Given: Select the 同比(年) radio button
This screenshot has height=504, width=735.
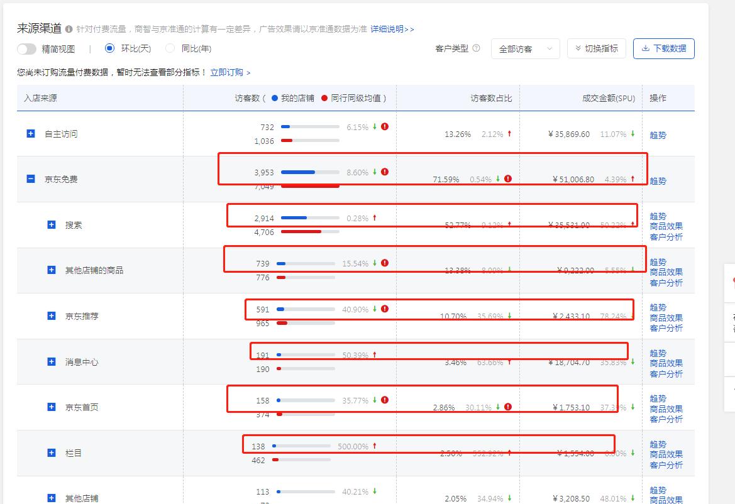Looking at the screenshot, I should 170,48.
